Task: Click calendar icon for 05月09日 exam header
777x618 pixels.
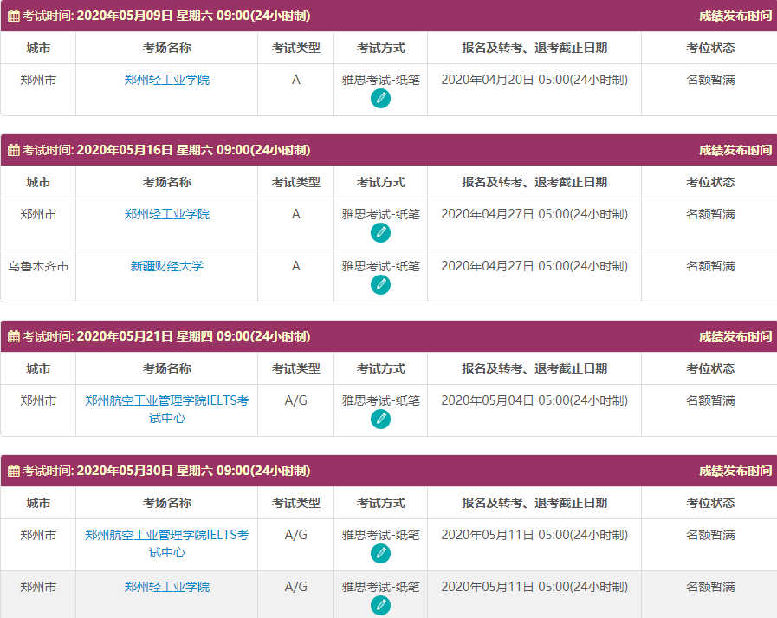Action: [14, 16]
